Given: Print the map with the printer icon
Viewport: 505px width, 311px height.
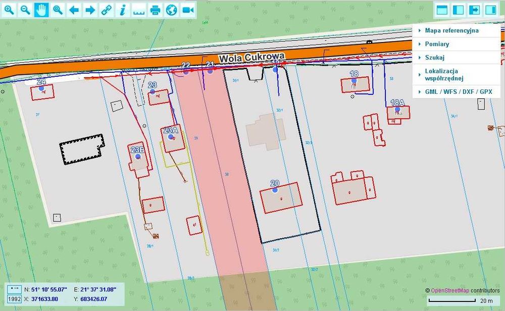Looking at the screenshot, I should 155,10.
